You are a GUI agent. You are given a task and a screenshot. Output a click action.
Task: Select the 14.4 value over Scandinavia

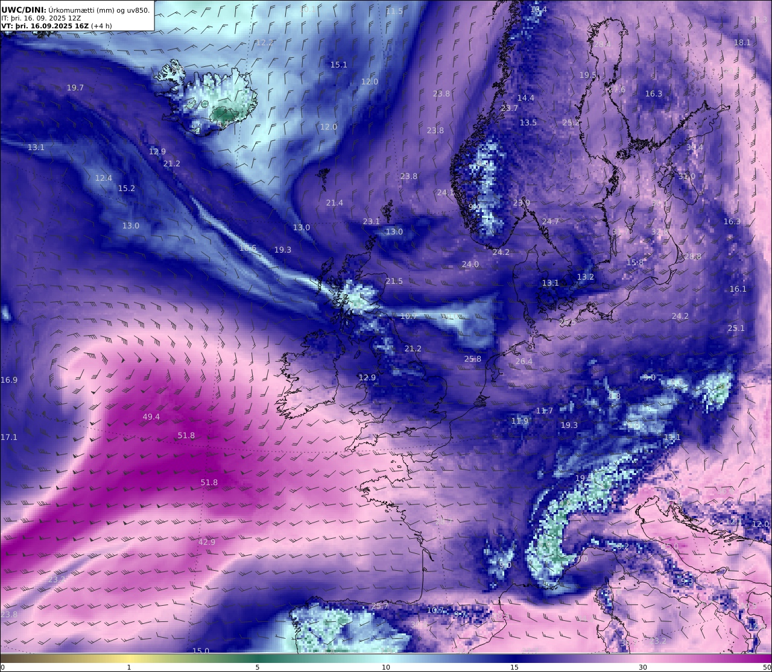point(526,98)
